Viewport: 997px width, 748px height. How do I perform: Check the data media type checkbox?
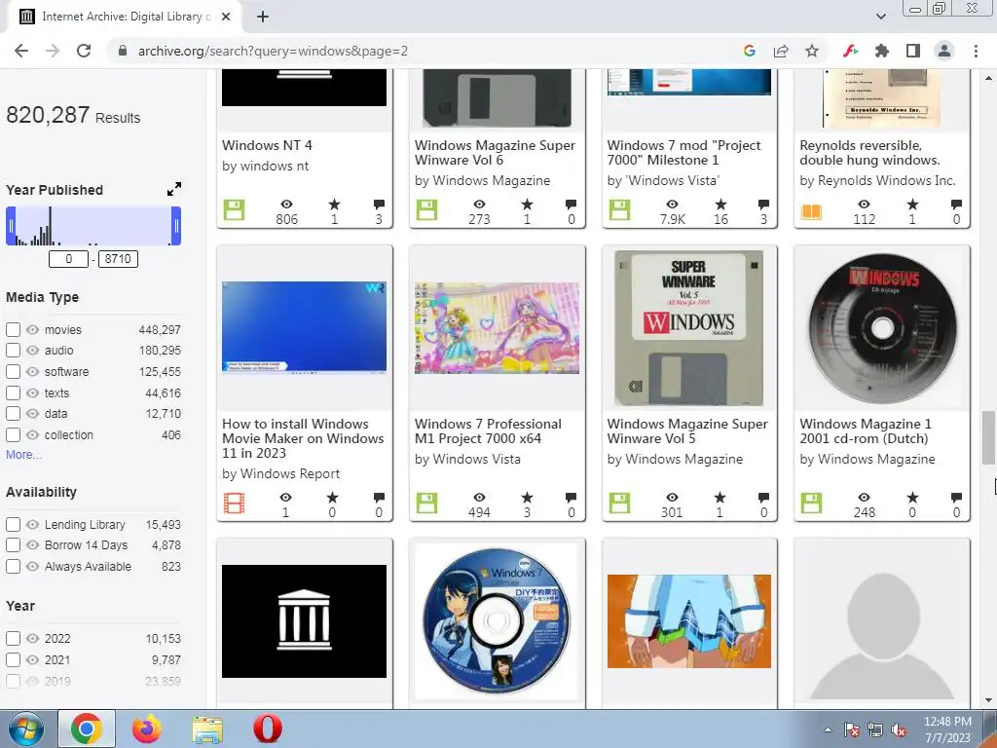tap(13, 413)
